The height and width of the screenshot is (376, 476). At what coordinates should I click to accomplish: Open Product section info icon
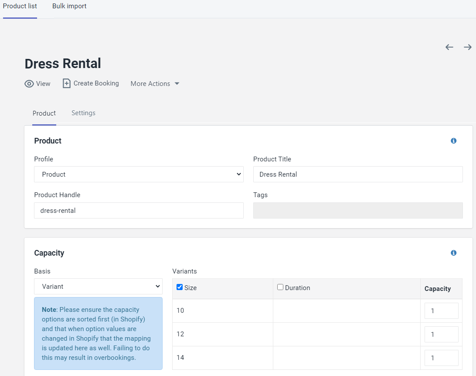click(453, 140)
